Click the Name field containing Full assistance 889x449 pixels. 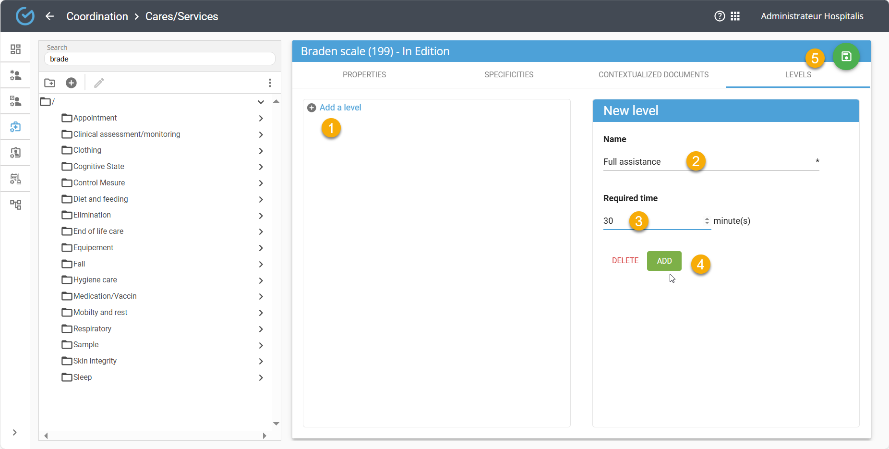click(x=643, y=162)
